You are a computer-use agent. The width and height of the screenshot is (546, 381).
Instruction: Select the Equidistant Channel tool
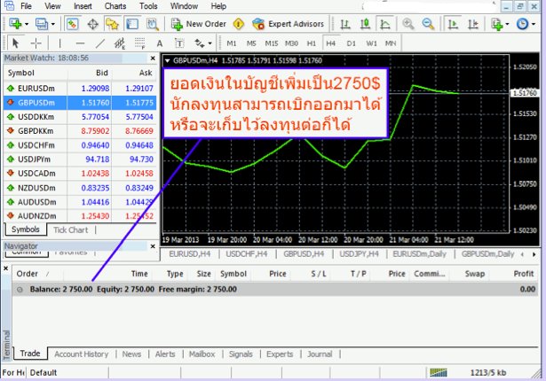point(120,43)
